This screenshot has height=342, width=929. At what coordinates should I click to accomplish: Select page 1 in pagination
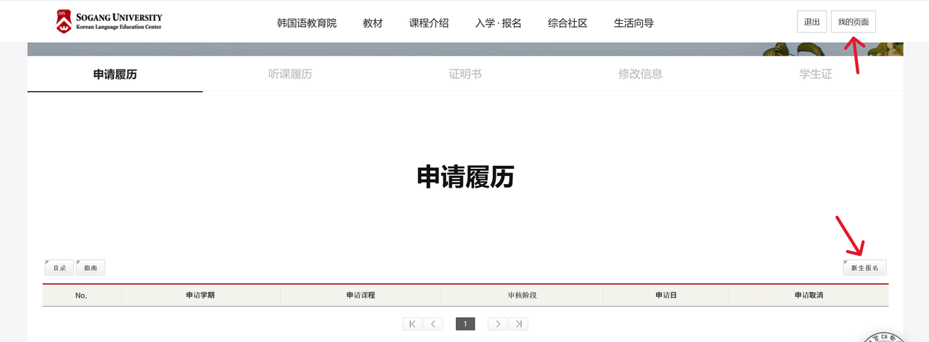465,324
